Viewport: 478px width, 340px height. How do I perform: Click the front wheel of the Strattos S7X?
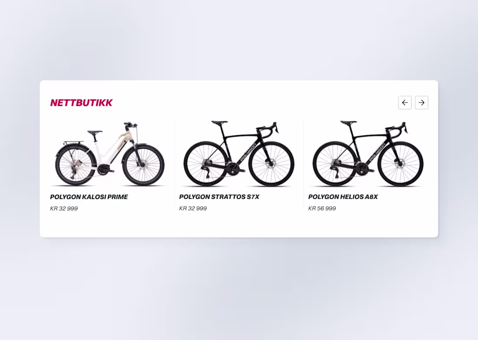click(271, 164)
